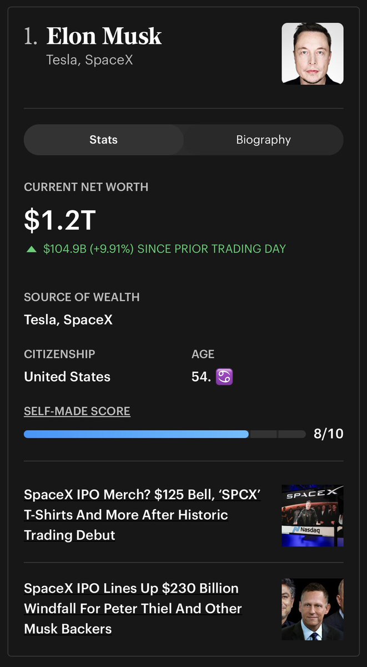The height and width of the screenshot is (667, 367).
Task: Open the SpaceX IPO Merch article headline
Action: click(x=142, y=515)
